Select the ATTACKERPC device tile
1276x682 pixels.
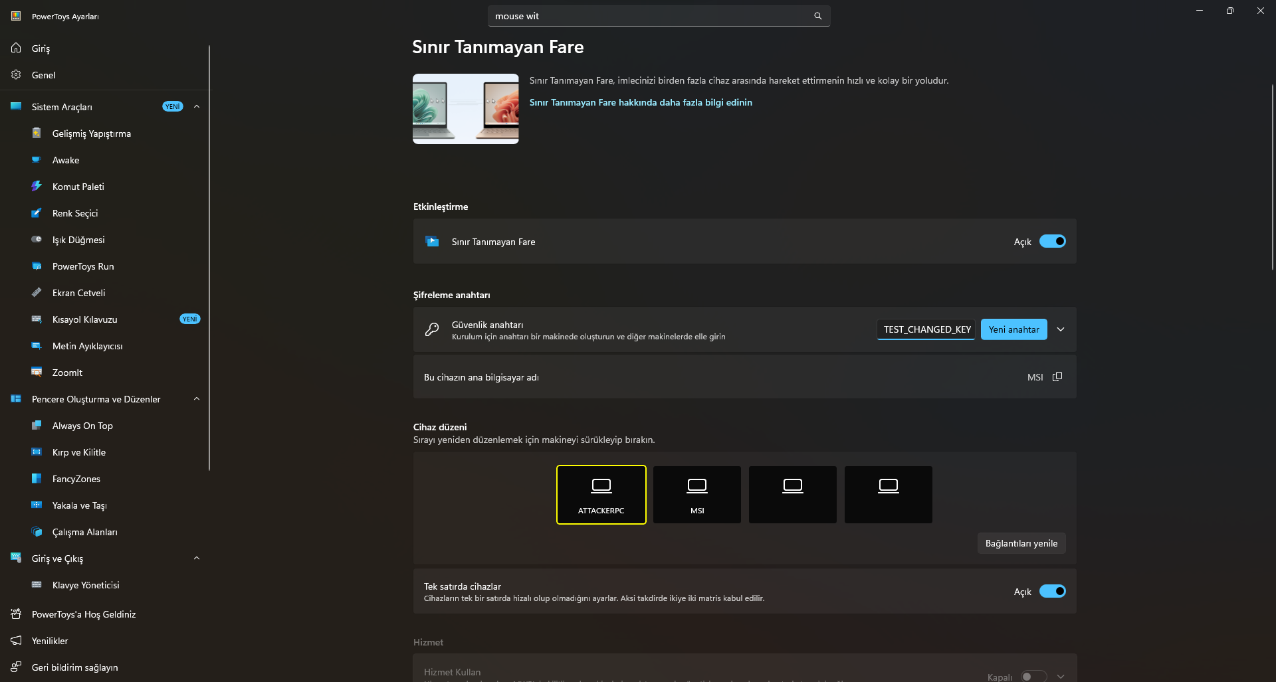coord(601,495)
